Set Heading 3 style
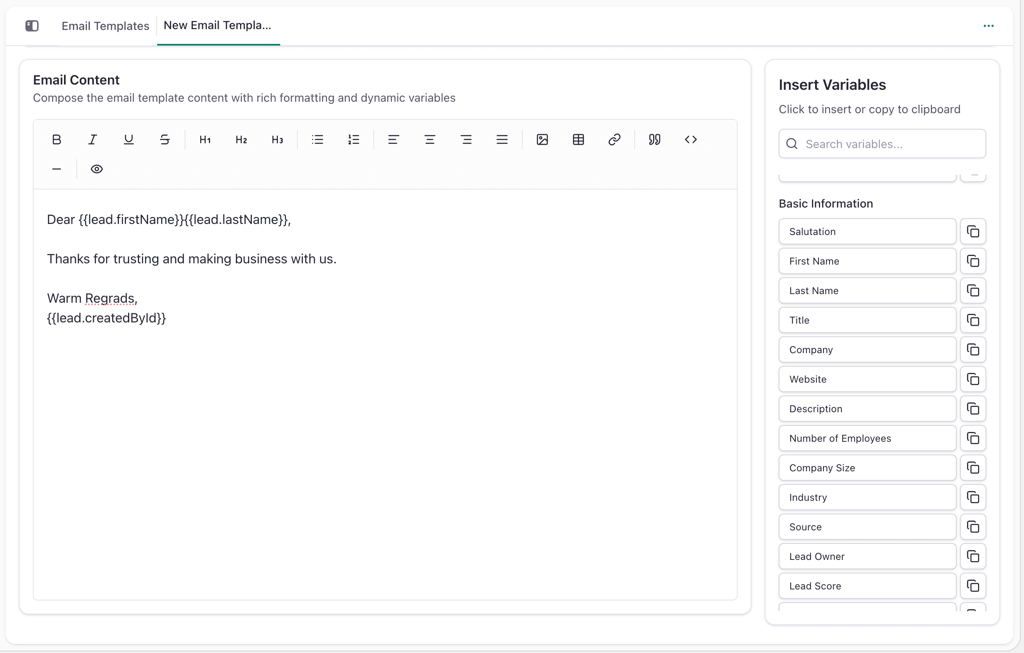1024x653 pixels. click(277, 139)
